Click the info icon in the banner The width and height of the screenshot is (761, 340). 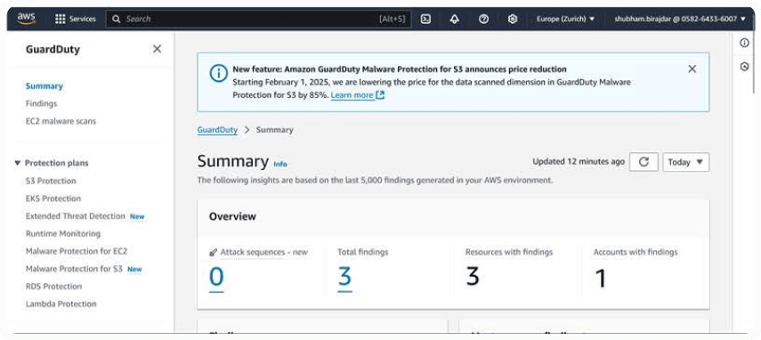[218, 73]
